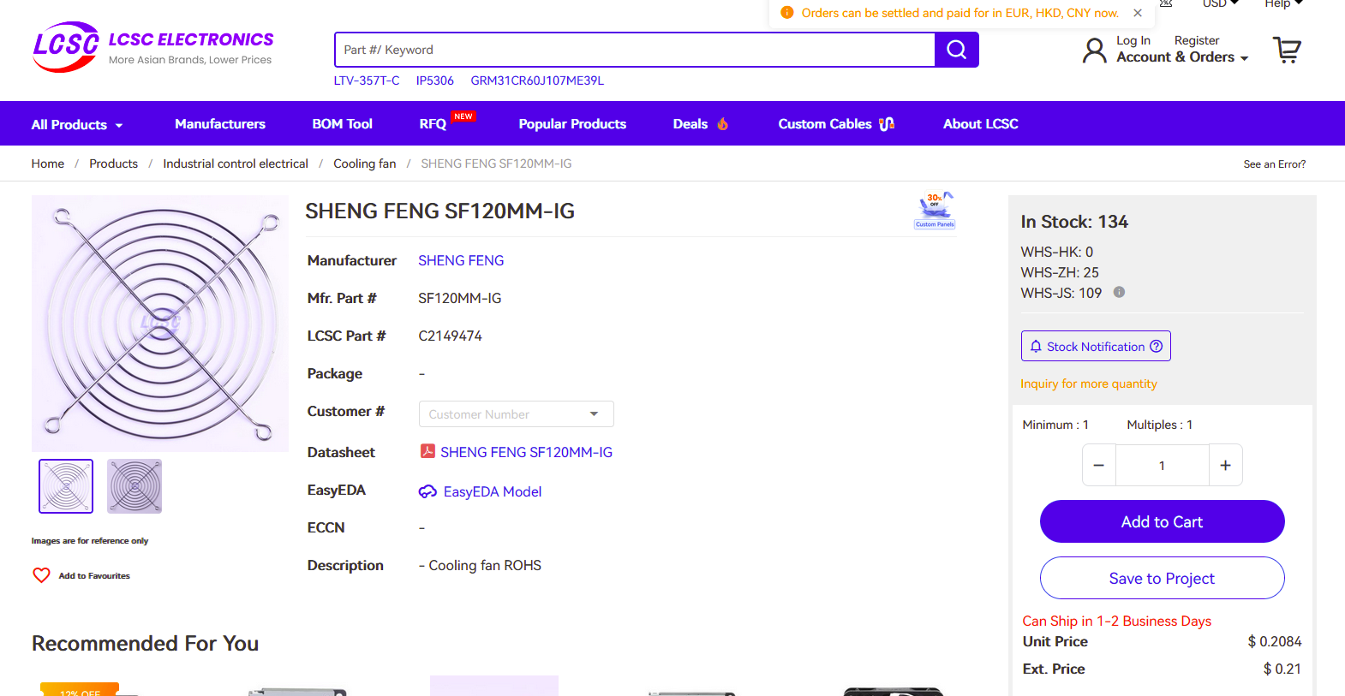Click the Register link

(1197, 40)
